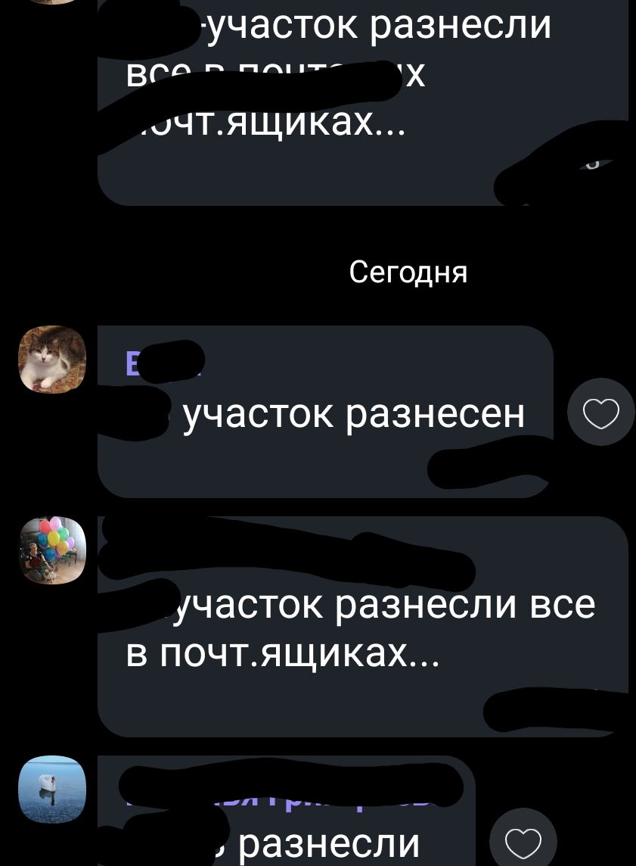Image resolution: width=636 pixels, height=866 pixels.
Task: Tap the heart beside the bottom "разнесли" message
Action: 523,840
